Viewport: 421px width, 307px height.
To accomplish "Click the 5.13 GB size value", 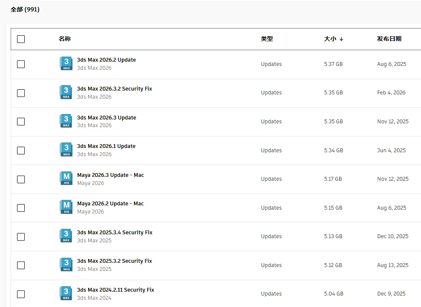I will [333, 236].
